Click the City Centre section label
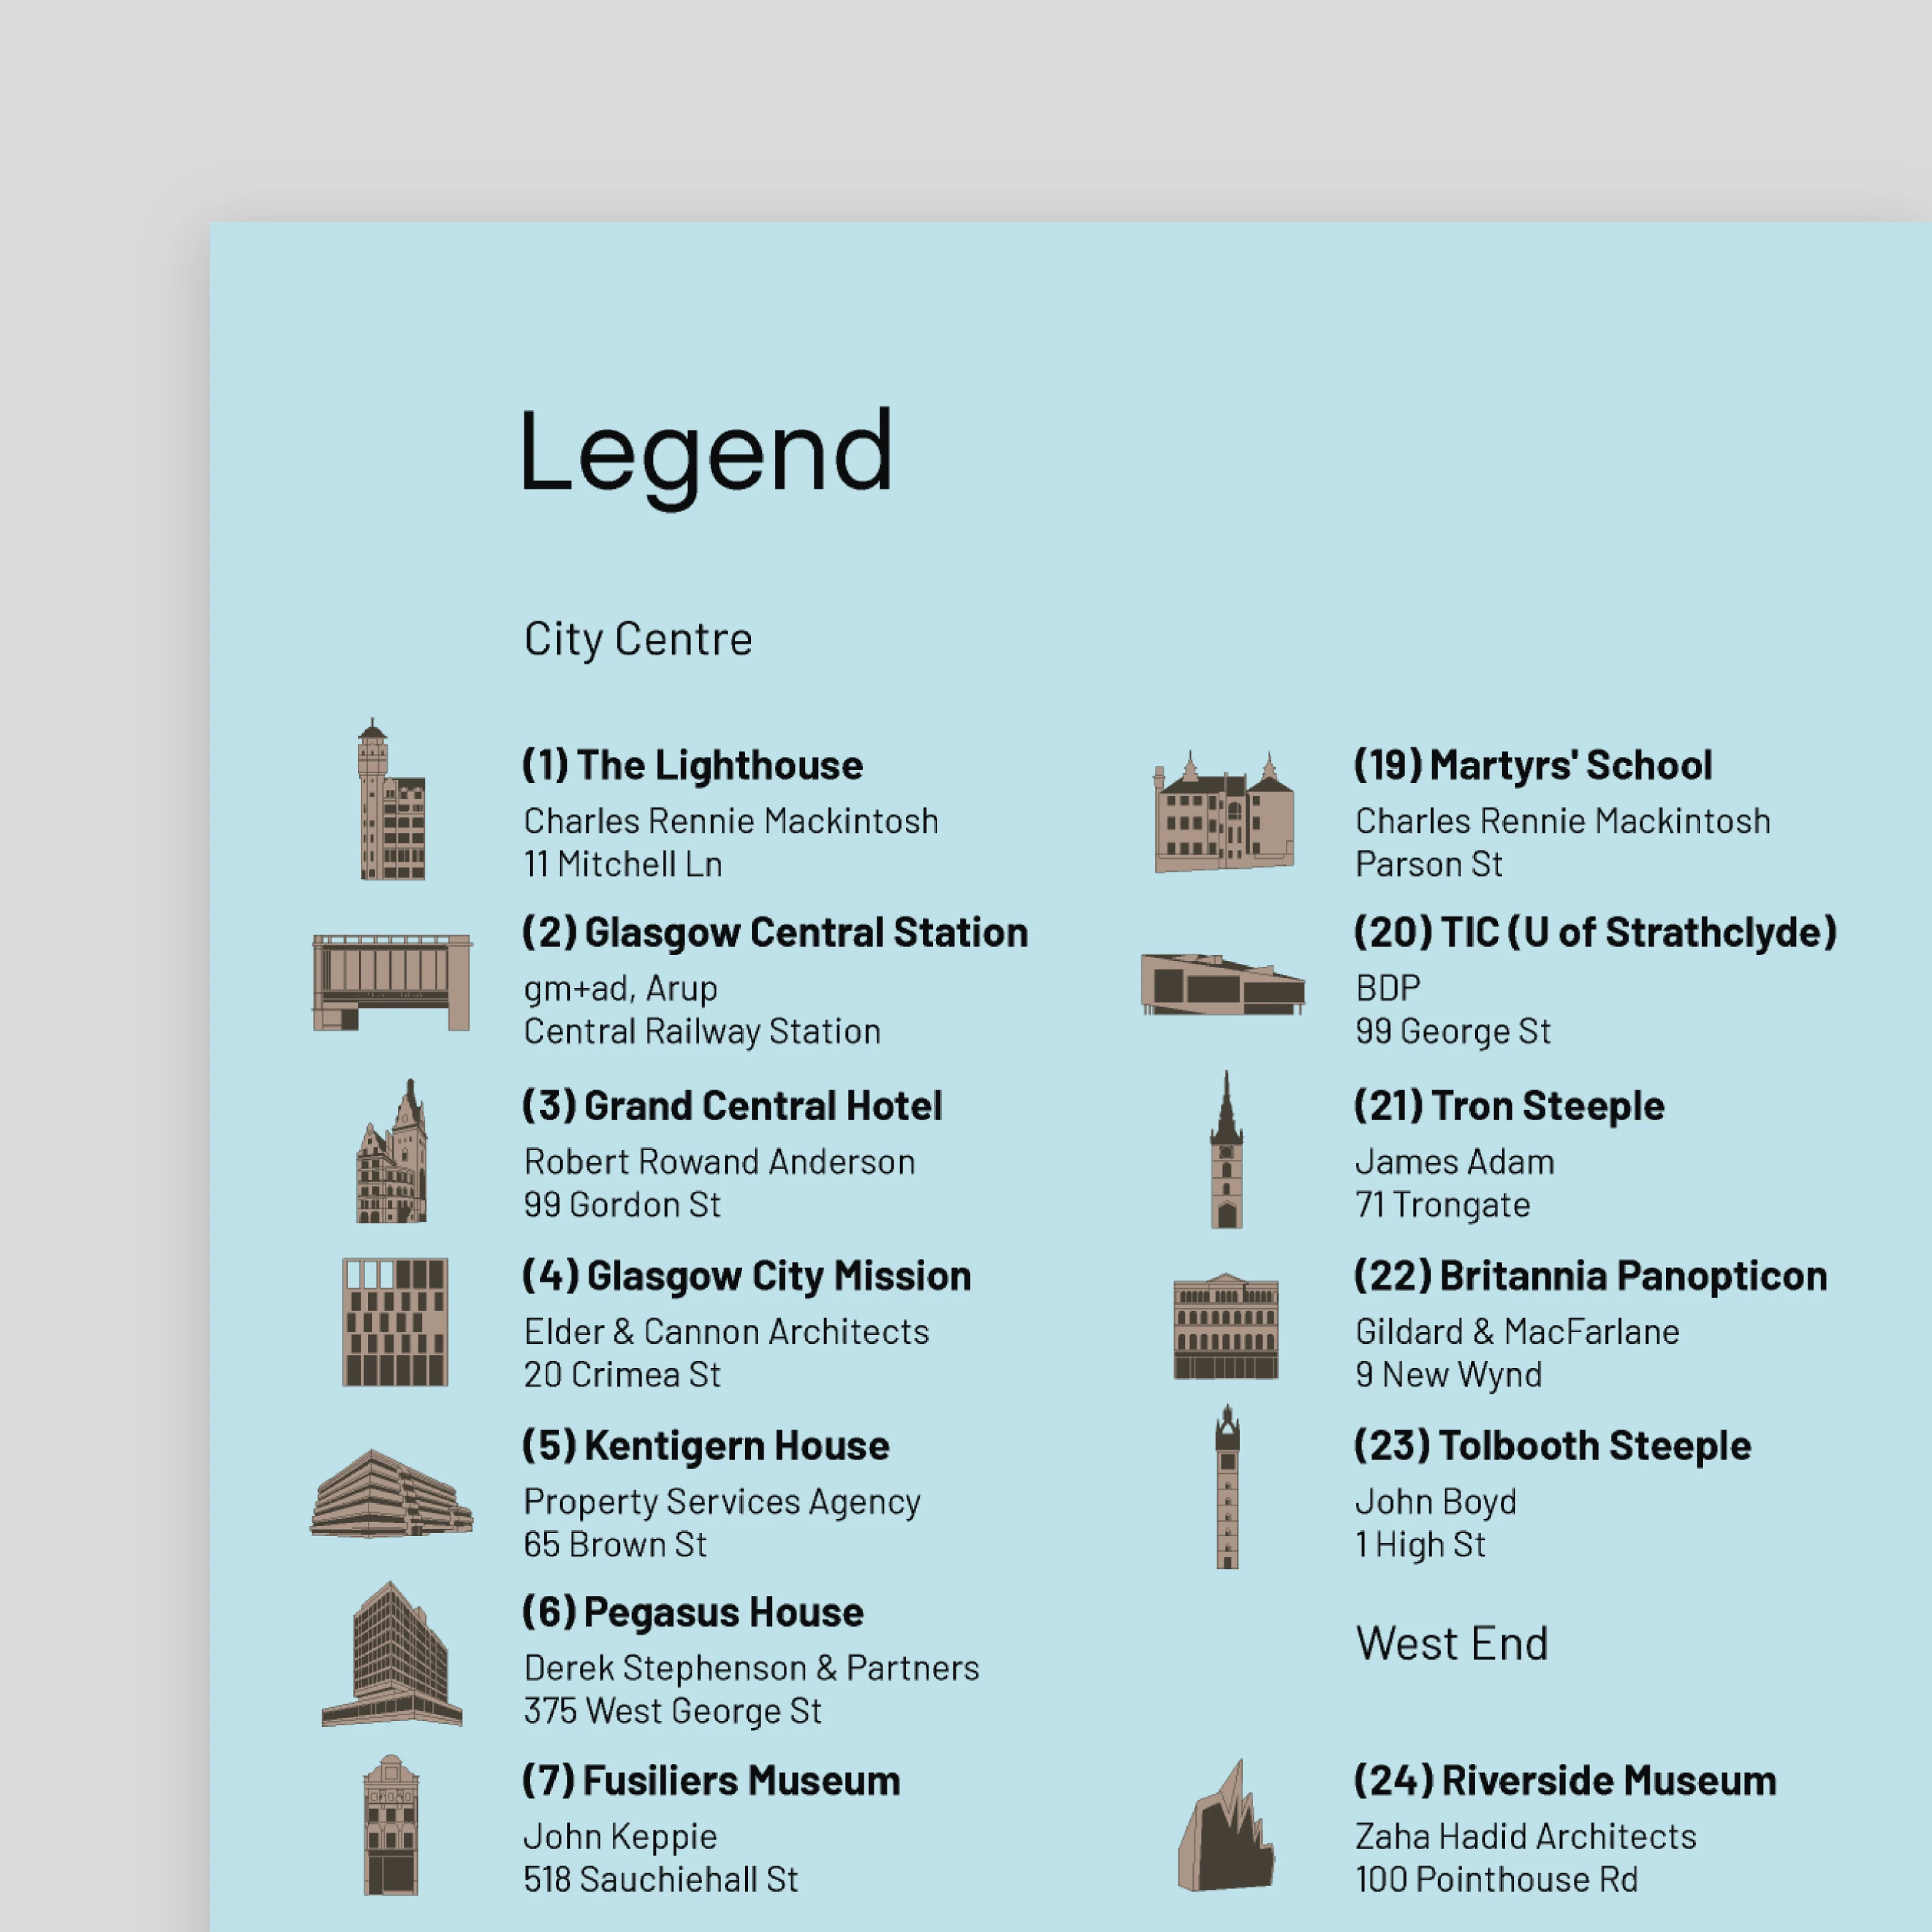Viewport: 1932px width, 1932px height. click(x=638, y=639)
